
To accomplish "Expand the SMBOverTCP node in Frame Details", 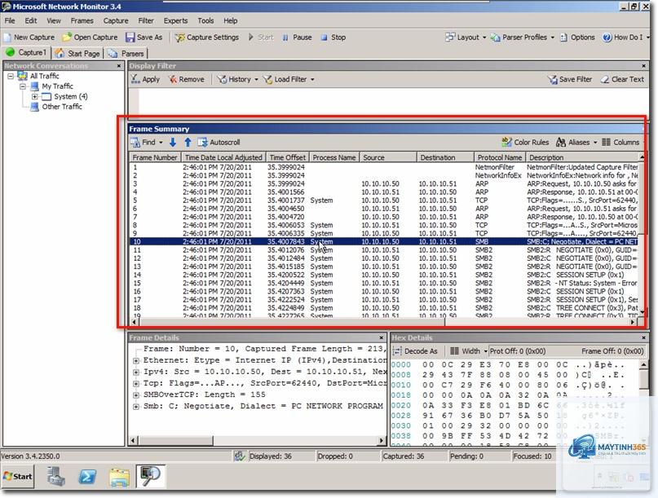I will click(x=136, y=395).
